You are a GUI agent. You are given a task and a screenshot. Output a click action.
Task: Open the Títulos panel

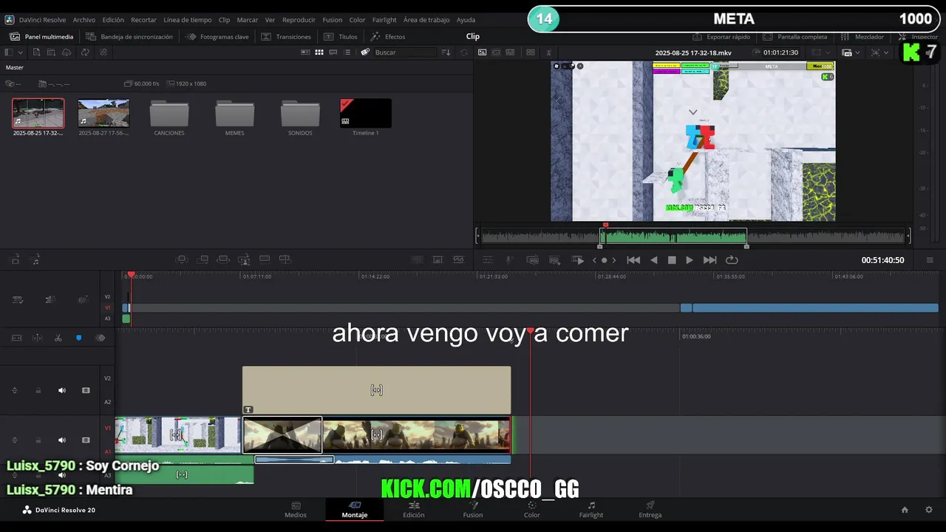tap(341, 36)
